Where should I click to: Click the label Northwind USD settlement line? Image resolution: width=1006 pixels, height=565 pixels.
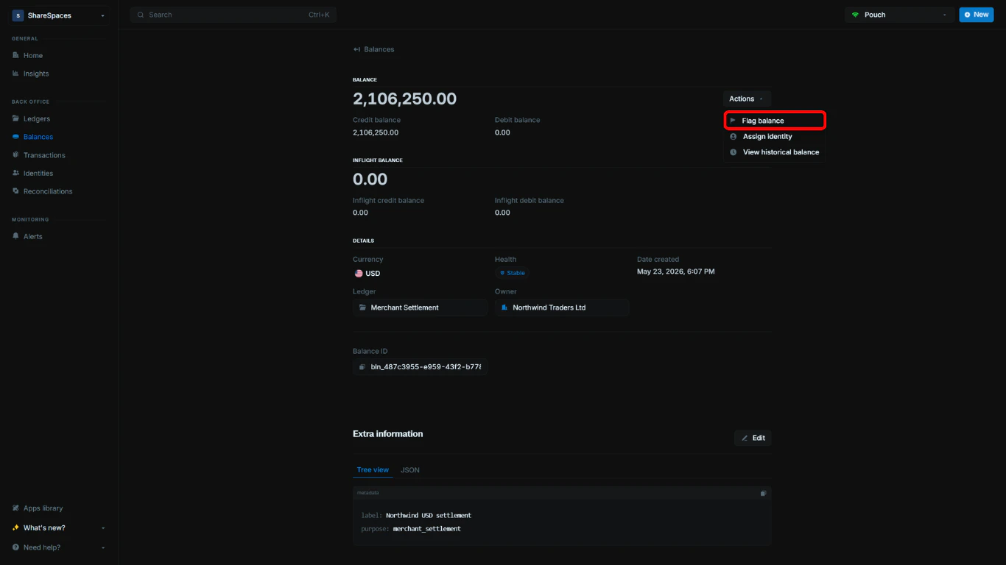point(416,516)
